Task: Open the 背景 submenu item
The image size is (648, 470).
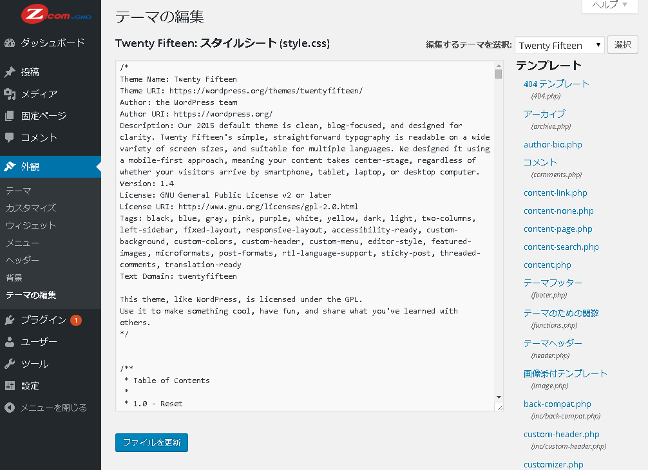Action: 14,277
